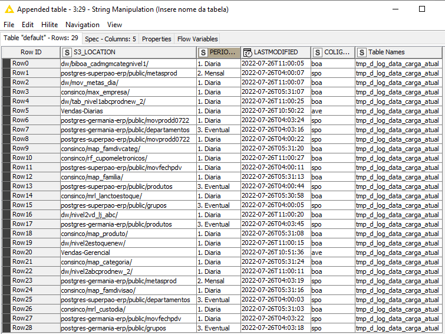Viewport: 445px width, 334px height.
Task: Click the postgres-superpao-erp/public/movprodd0722 cell
Action: 128,139
